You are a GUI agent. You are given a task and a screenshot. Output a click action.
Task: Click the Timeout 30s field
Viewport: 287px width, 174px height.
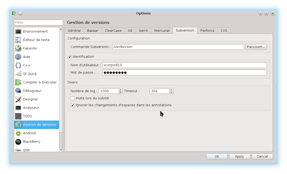click(160, 91)
